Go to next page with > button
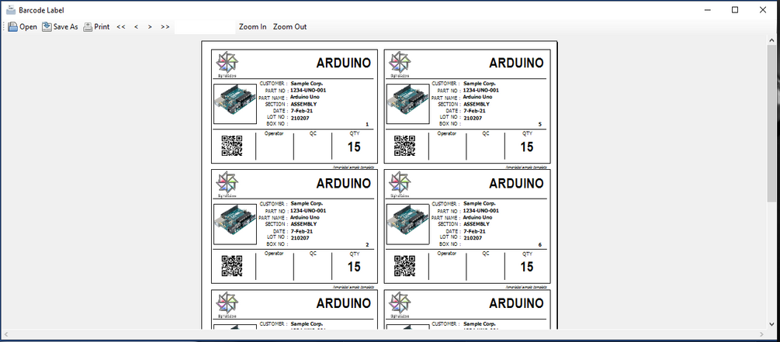 tap(150, 27)
